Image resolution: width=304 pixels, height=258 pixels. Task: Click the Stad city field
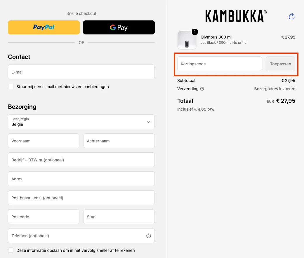(119, 217)
